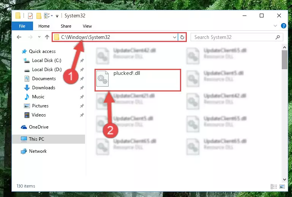Click the Quick access star icon

coord(24,51)
